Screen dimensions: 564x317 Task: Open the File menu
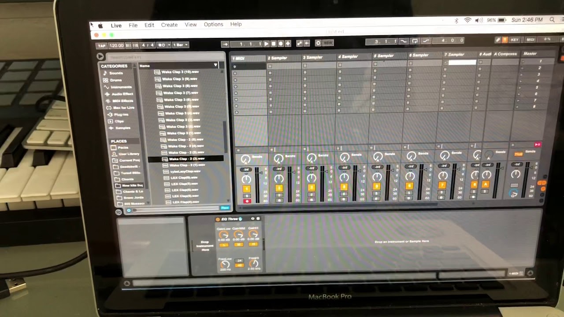(x=133, y=25)
